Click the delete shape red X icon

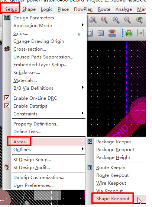click(112, 33)
